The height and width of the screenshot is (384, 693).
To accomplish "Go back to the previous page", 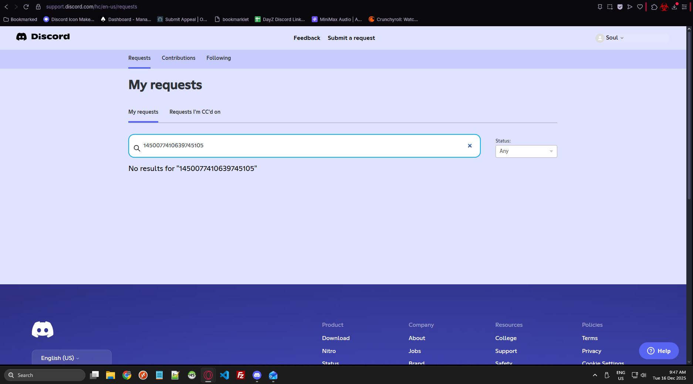I will (6, 7).
